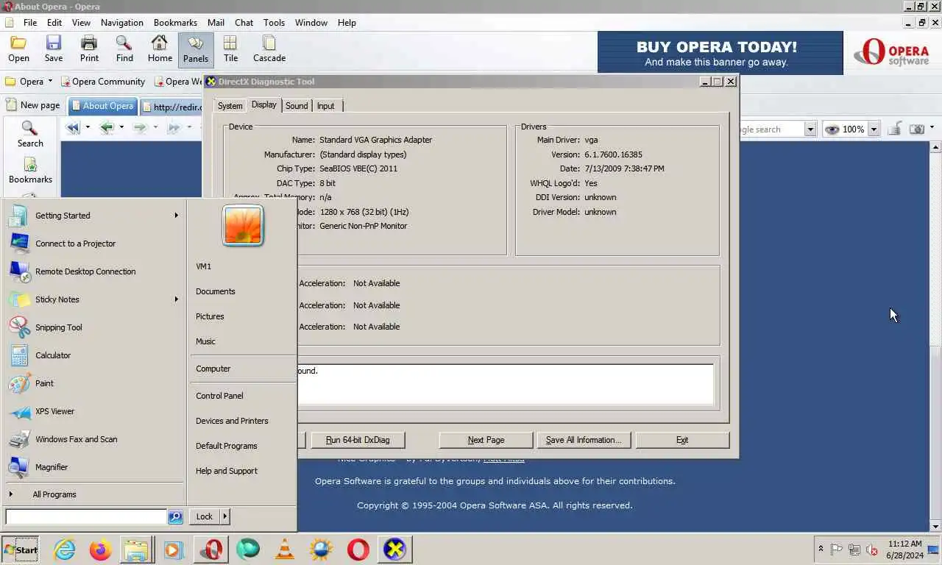The height and width of the screenshot is (565, 942).
Task: Click the VLC cone taskbar icon
Action: click(x=285, y=550)
